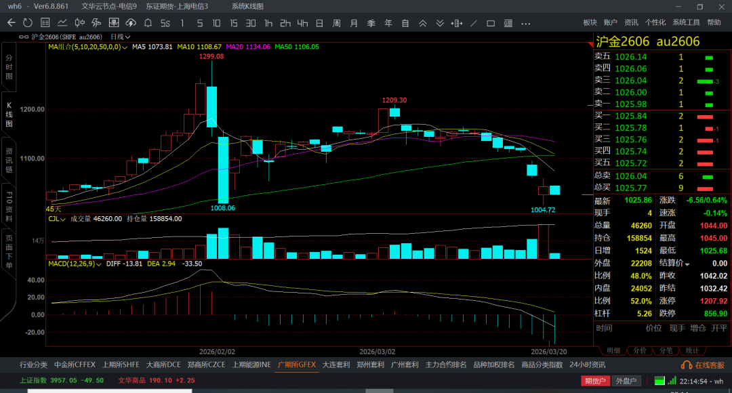The width and height of the screenshot is (732, 393).
Task: Switch to quarterly 季 period
Action: click(x=371, y=23)
